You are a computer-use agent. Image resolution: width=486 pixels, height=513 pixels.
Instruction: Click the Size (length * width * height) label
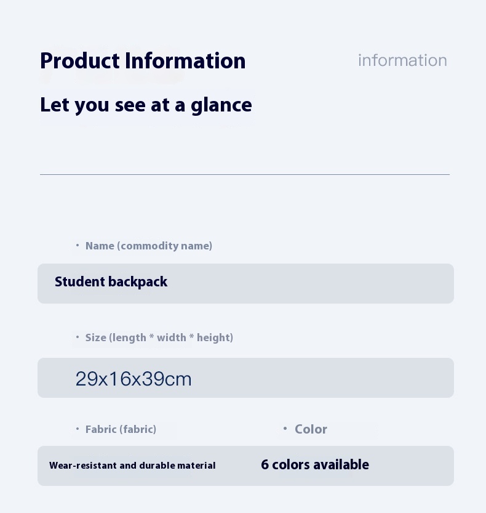(159, 337)
